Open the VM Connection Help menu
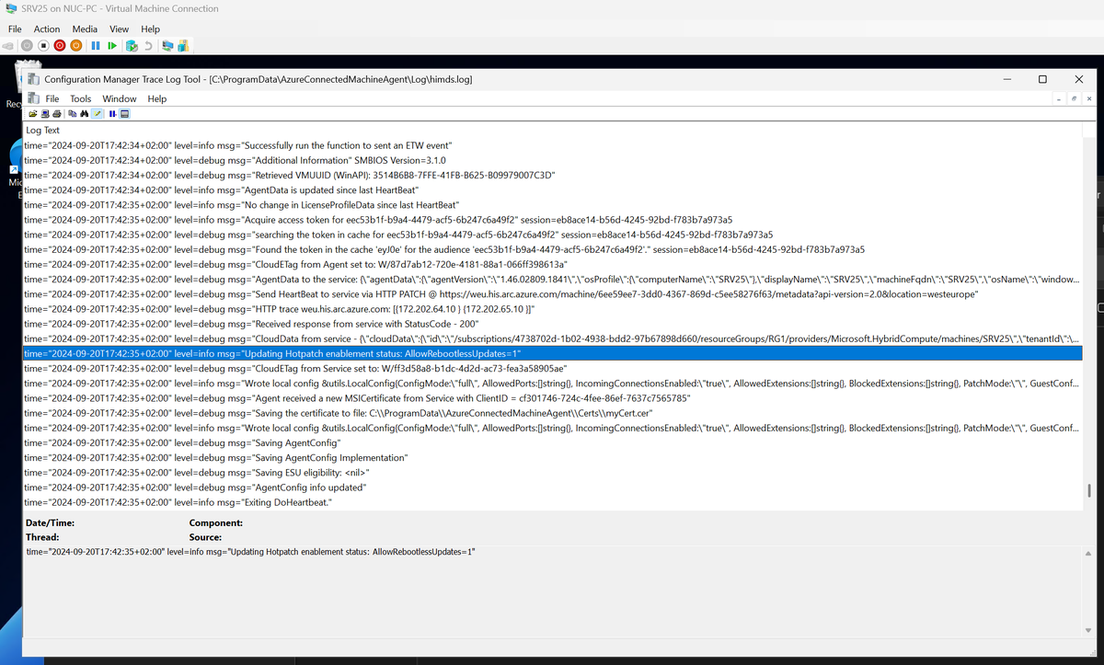Image resolution: width=1104 pixels, height=665 pixels. pyautogui.click(x=150, y=29)
